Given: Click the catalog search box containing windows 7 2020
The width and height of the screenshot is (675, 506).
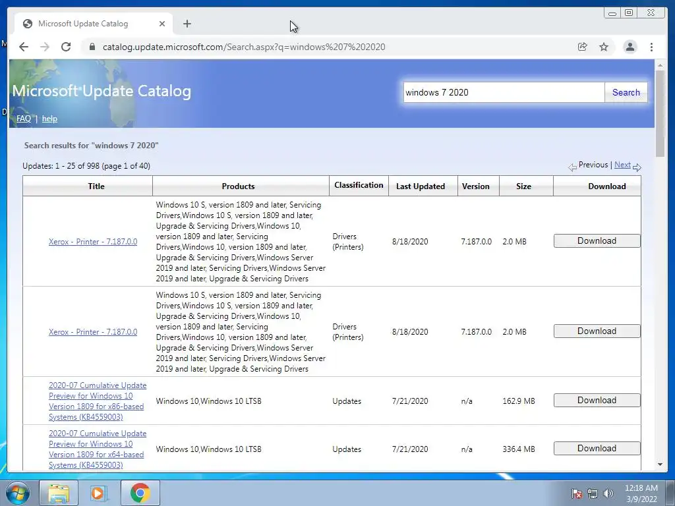Looking at the screenshot, I should [x=504, y=92].
